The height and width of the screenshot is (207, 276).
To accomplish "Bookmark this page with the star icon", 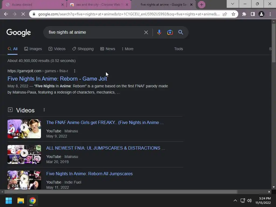I will tap(233, 14).
